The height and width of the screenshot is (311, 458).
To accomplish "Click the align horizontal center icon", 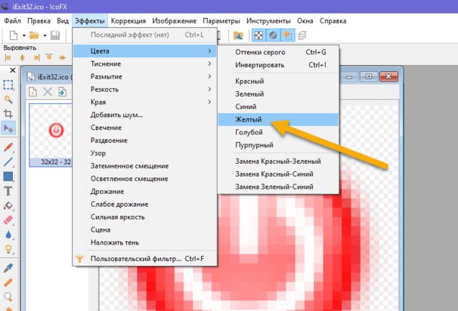I will [x=22, y=57].
